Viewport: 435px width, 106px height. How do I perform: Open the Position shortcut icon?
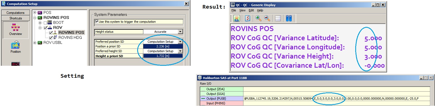(15, 47)
